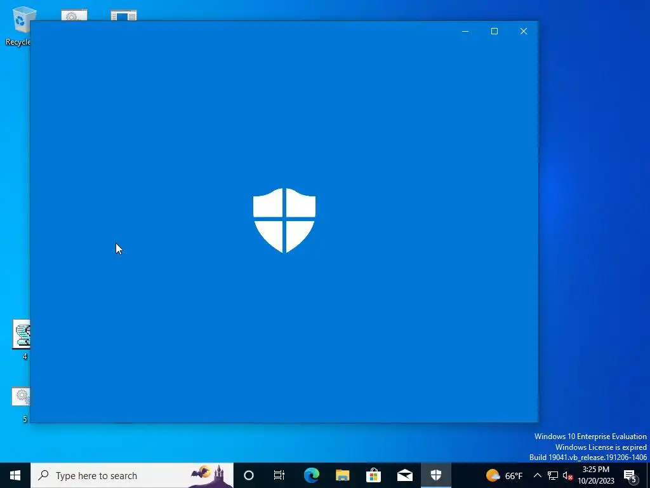650x488 pixels.
Task: Open Task View on the taskbar
Action: [279, 475]
